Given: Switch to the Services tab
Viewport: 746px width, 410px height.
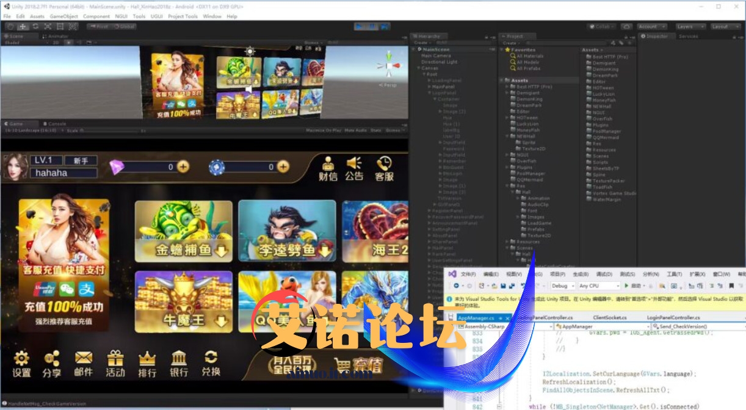Looking at the screenshot, I should (688, 36).
